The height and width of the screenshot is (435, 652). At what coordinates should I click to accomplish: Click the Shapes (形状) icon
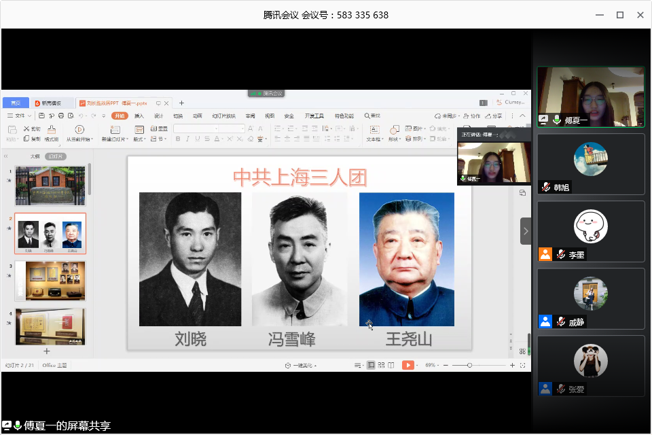394,130
